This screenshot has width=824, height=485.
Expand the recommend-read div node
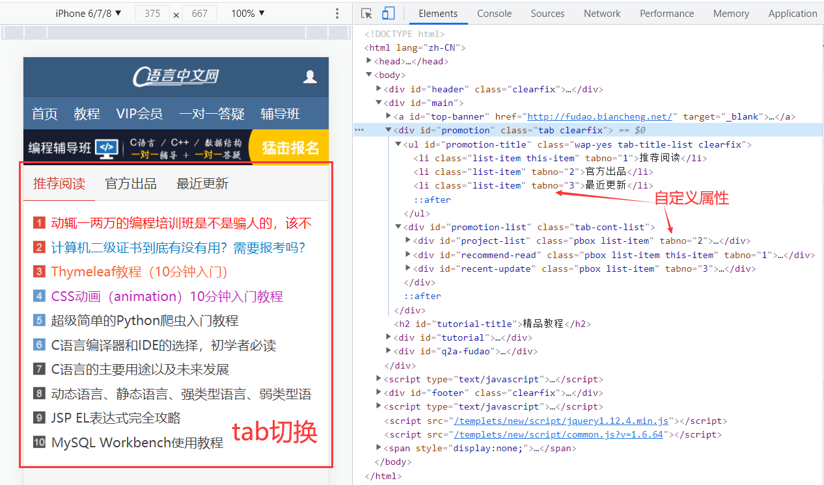click(409, 255)
